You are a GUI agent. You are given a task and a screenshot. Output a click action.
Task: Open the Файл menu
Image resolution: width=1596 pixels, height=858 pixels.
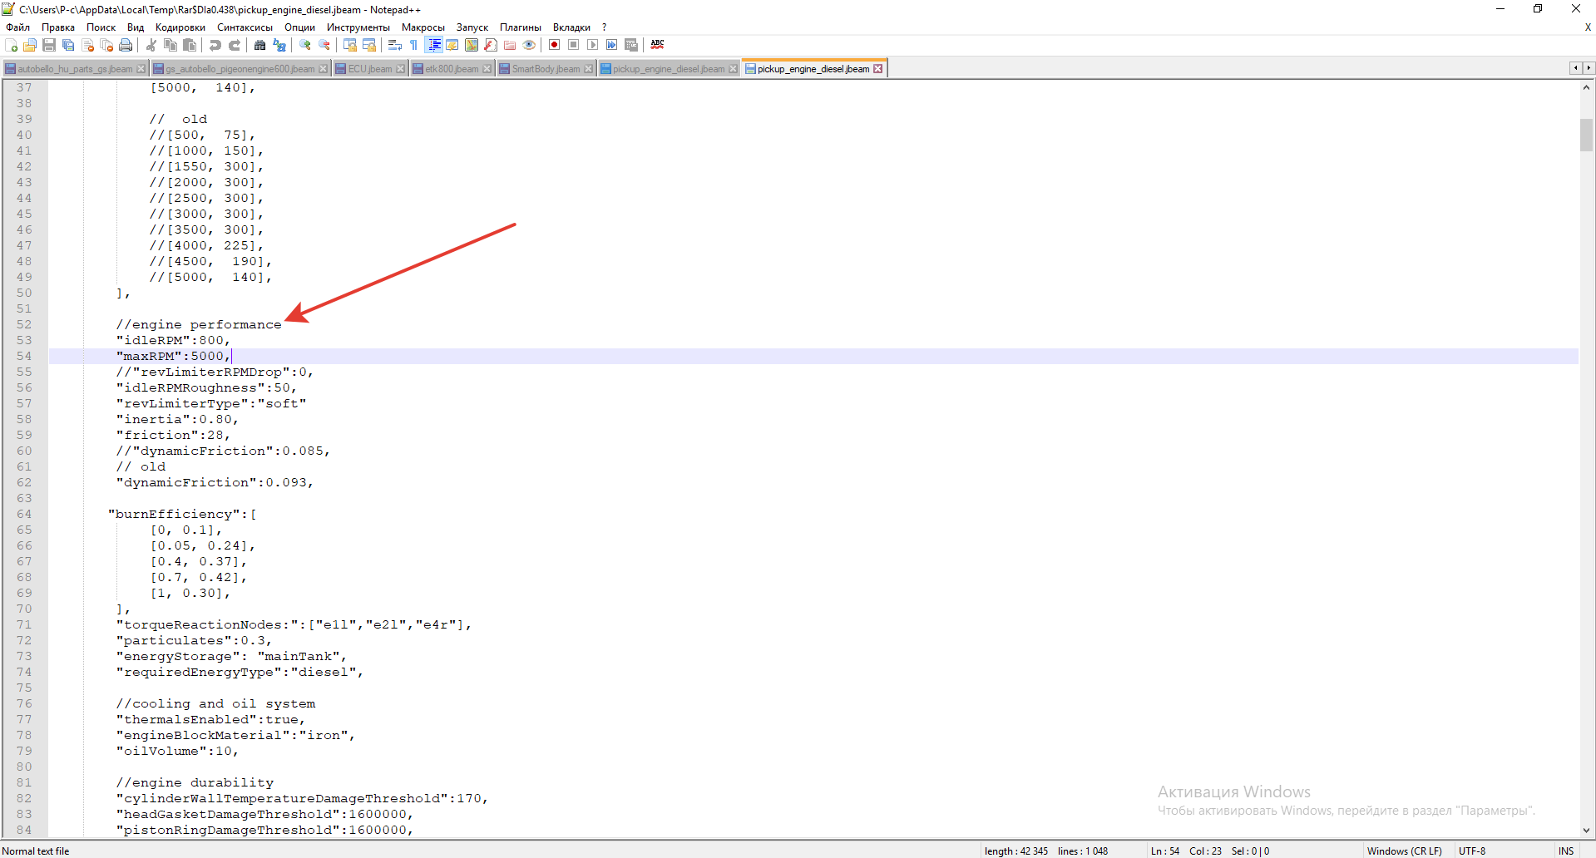click(17, 27)
